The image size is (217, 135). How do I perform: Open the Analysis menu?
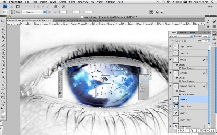(x=83, y=2)
